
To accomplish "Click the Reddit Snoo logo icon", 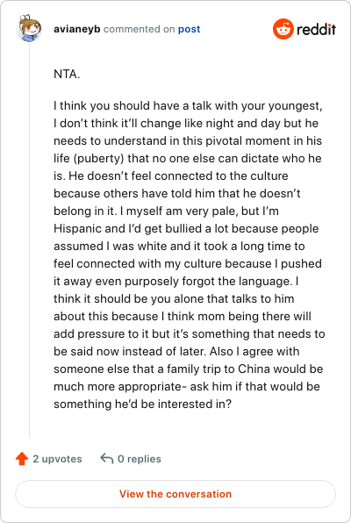I will pos(283,29).
